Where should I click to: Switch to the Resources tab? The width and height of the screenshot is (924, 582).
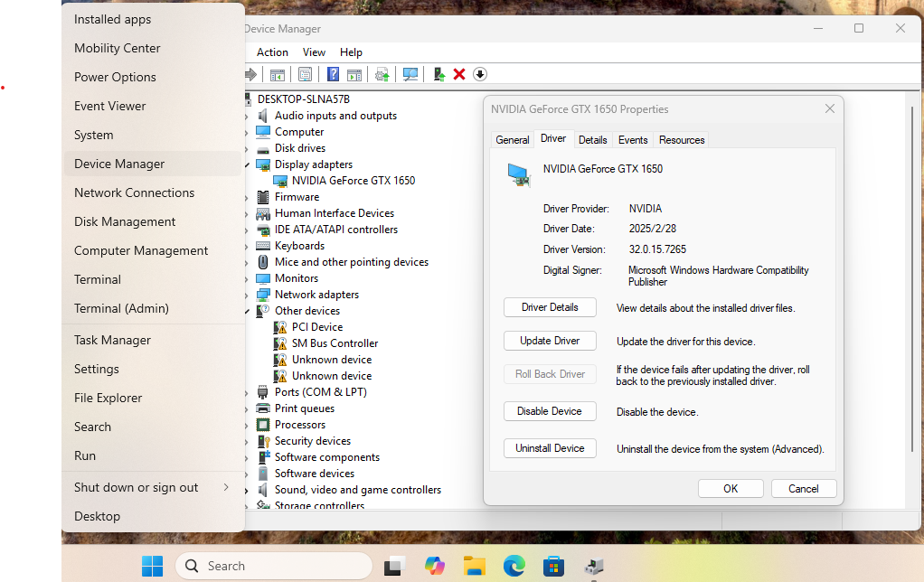682,140
